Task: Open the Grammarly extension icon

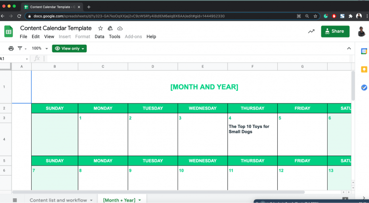Action: (x=326, y=16)
